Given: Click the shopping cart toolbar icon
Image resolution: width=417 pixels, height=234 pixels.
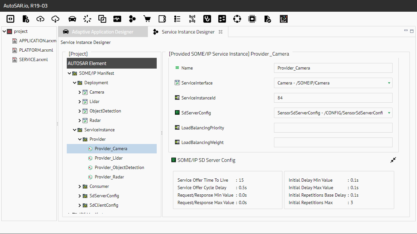Looking at the screenshot, I should point(147,19).
